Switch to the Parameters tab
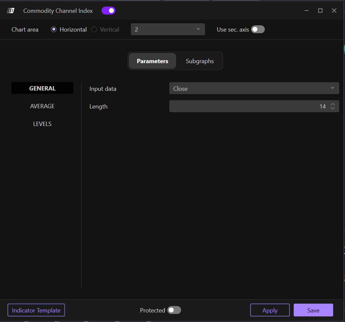The width and height of the screenshot is (345, 322). (x=152, y=61)
